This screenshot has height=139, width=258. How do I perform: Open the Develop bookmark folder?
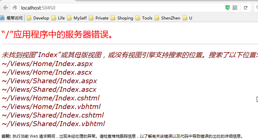pos(38,18)
